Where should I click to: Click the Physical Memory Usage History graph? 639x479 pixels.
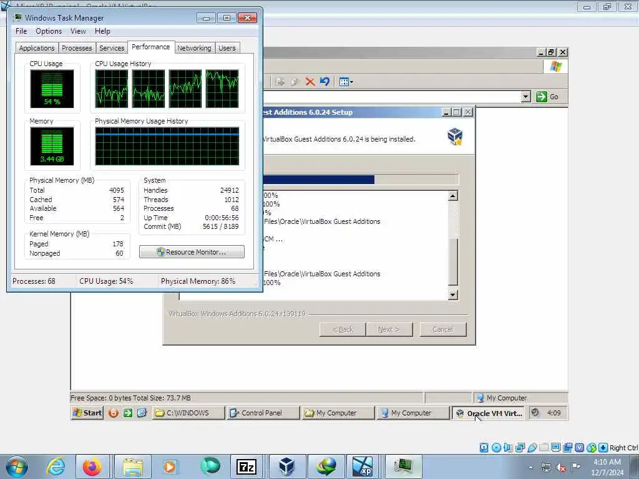click(167, 146)
